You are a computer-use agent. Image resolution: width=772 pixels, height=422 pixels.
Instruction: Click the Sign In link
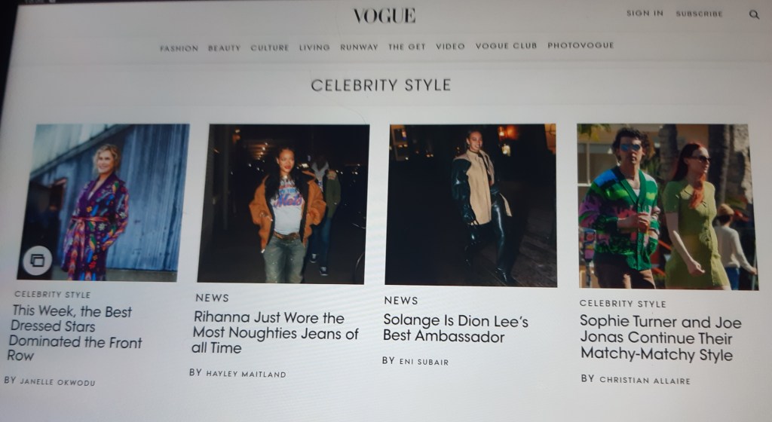click(x=645, y=14)
